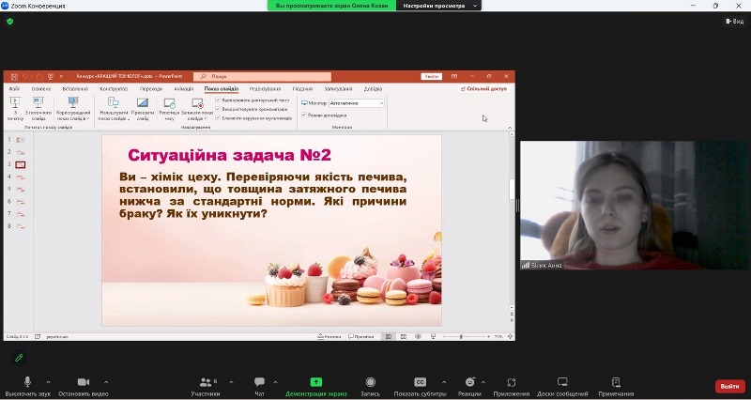
Task: Click fit slide to window icon
Action: tap(511, 337)
